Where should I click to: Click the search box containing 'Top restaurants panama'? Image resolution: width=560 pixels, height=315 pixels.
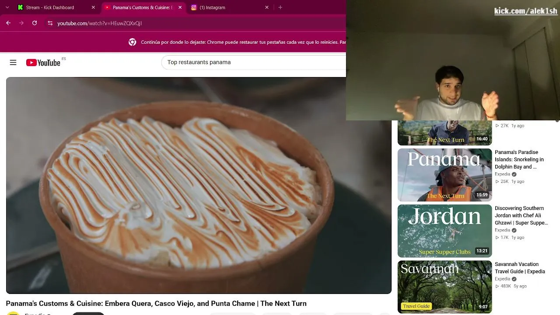tap(254, 62)
